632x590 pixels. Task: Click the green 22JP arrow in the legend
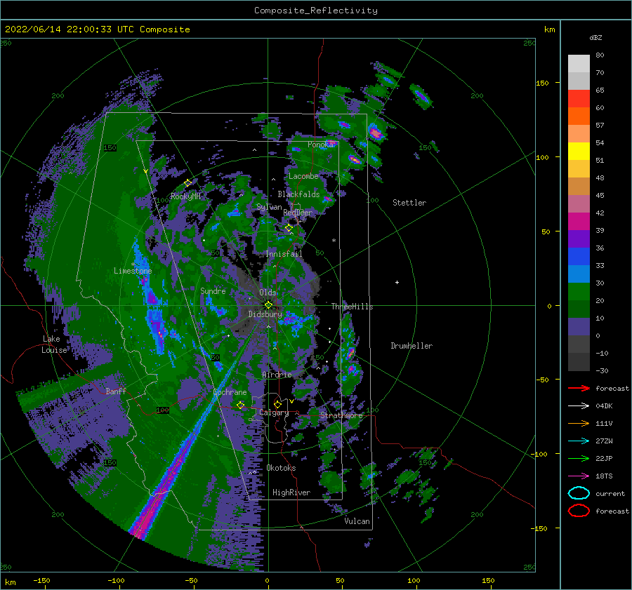(x=579, y=458)
